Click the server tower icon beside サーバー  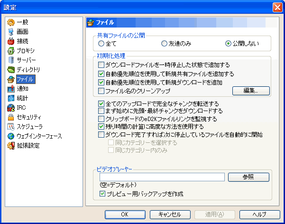click(x=11, y=60)
